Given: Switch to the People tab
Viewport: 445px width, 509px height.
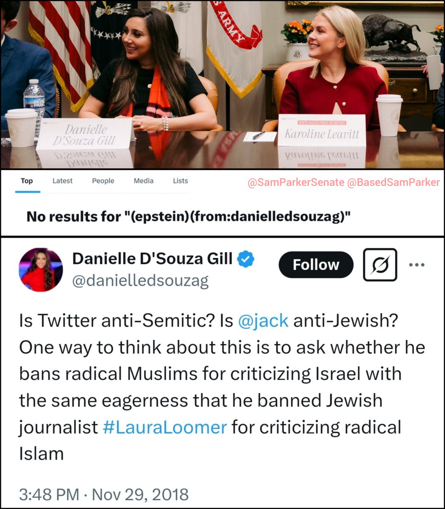Looking at the screenshot, I should tap(103, 181).
